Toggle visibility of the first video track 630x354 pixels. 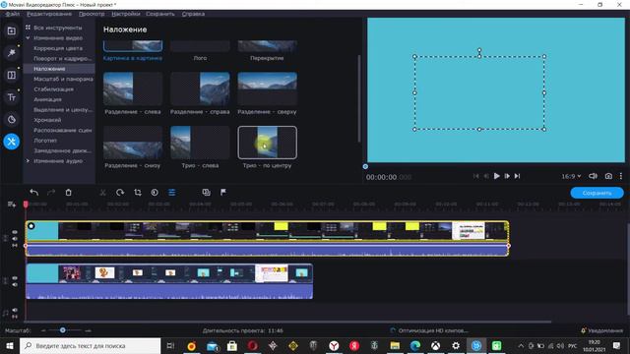point(15,232)
